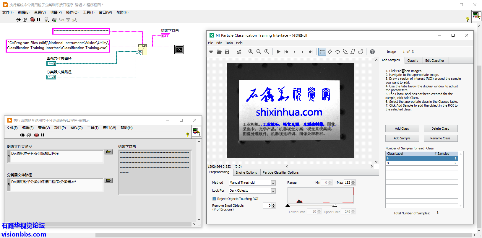Open images with folder icon in NI toolbar
Viewport: 482px width, 238px height.
tap(219, 52)
